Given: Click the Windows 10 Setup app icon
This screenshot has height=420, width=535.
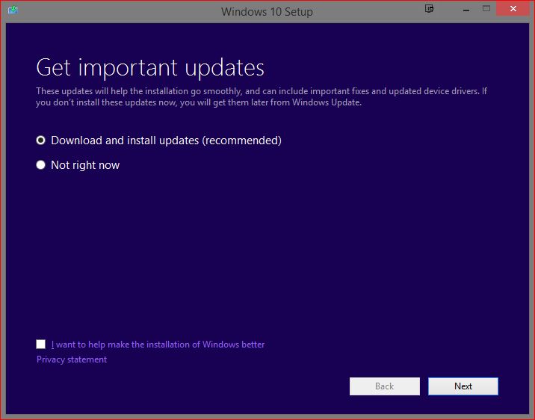Looking at the screenshot, I should coord(13,10).
